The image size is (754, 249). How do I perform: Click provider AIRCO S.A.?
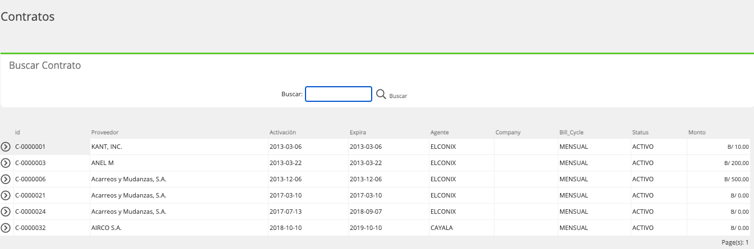tap(107, 228)
